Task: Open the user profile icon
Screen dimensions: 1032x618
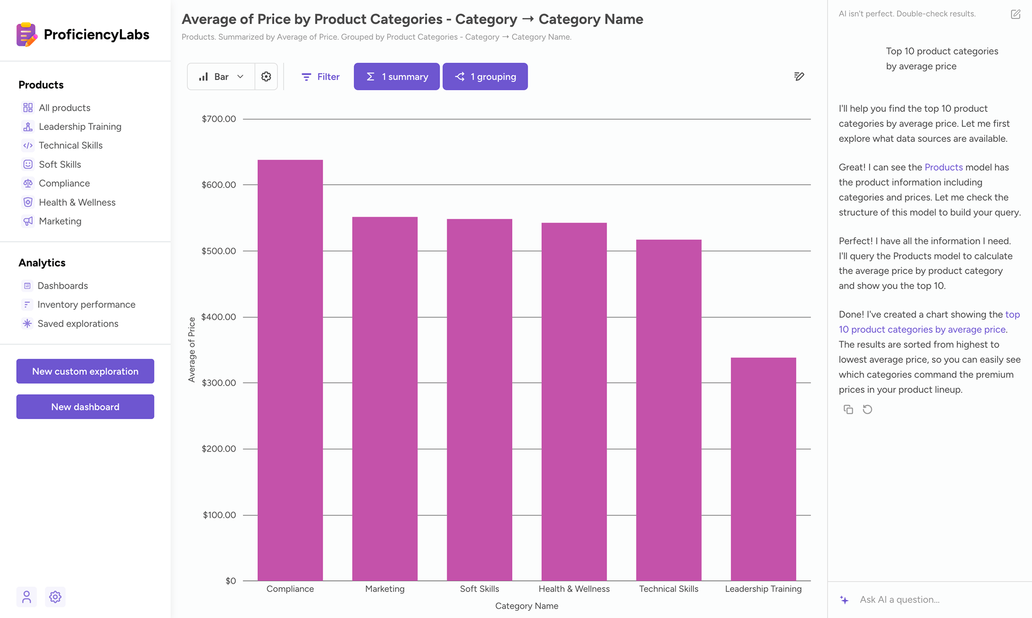Action: click(27, 597)
